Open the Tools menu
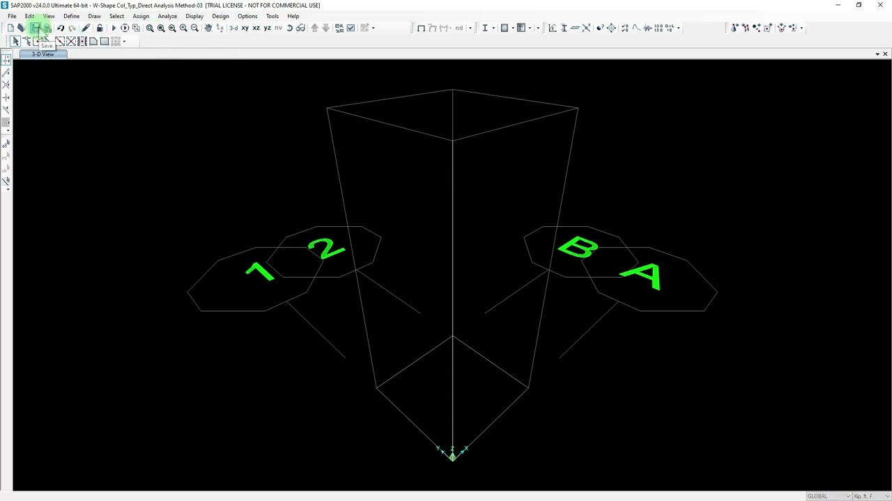The image size is (892, 501). tap(272, 16)
